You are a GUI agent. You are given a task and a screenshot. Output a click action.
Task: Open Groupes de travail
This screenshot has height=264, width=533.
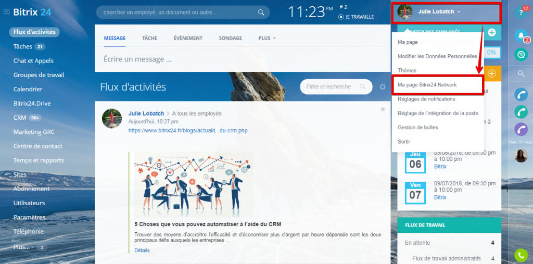tap(39, 75)
